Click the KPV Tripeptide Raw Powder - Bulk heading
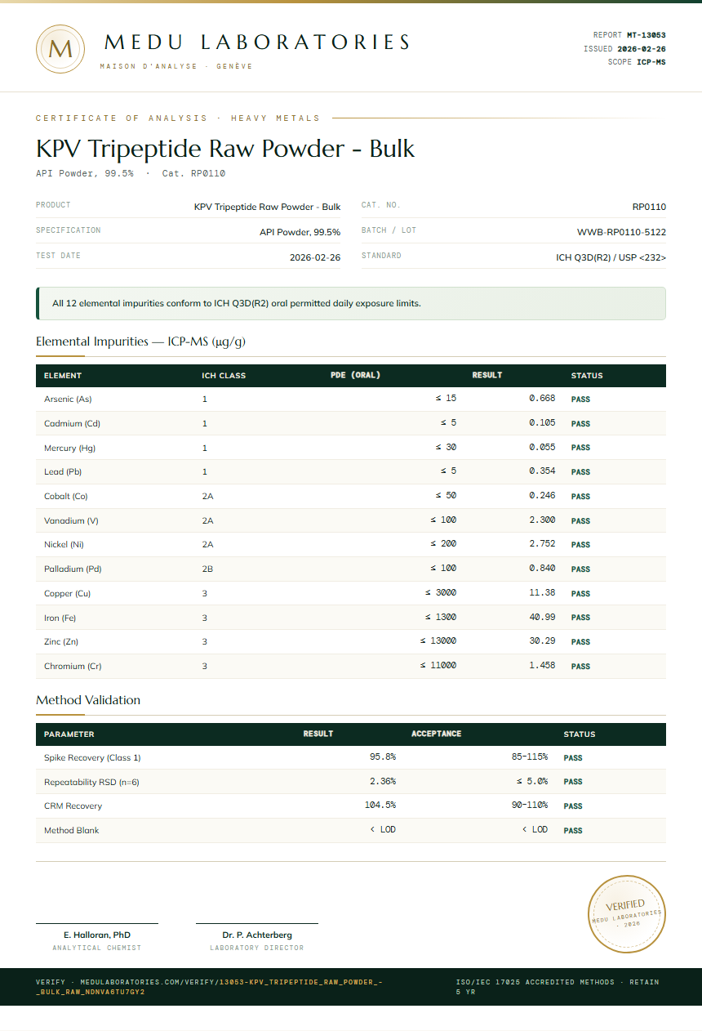Image resolution: width=702 pixels, height=1031 pixels. pyautogui.click(x=225, y=148)
